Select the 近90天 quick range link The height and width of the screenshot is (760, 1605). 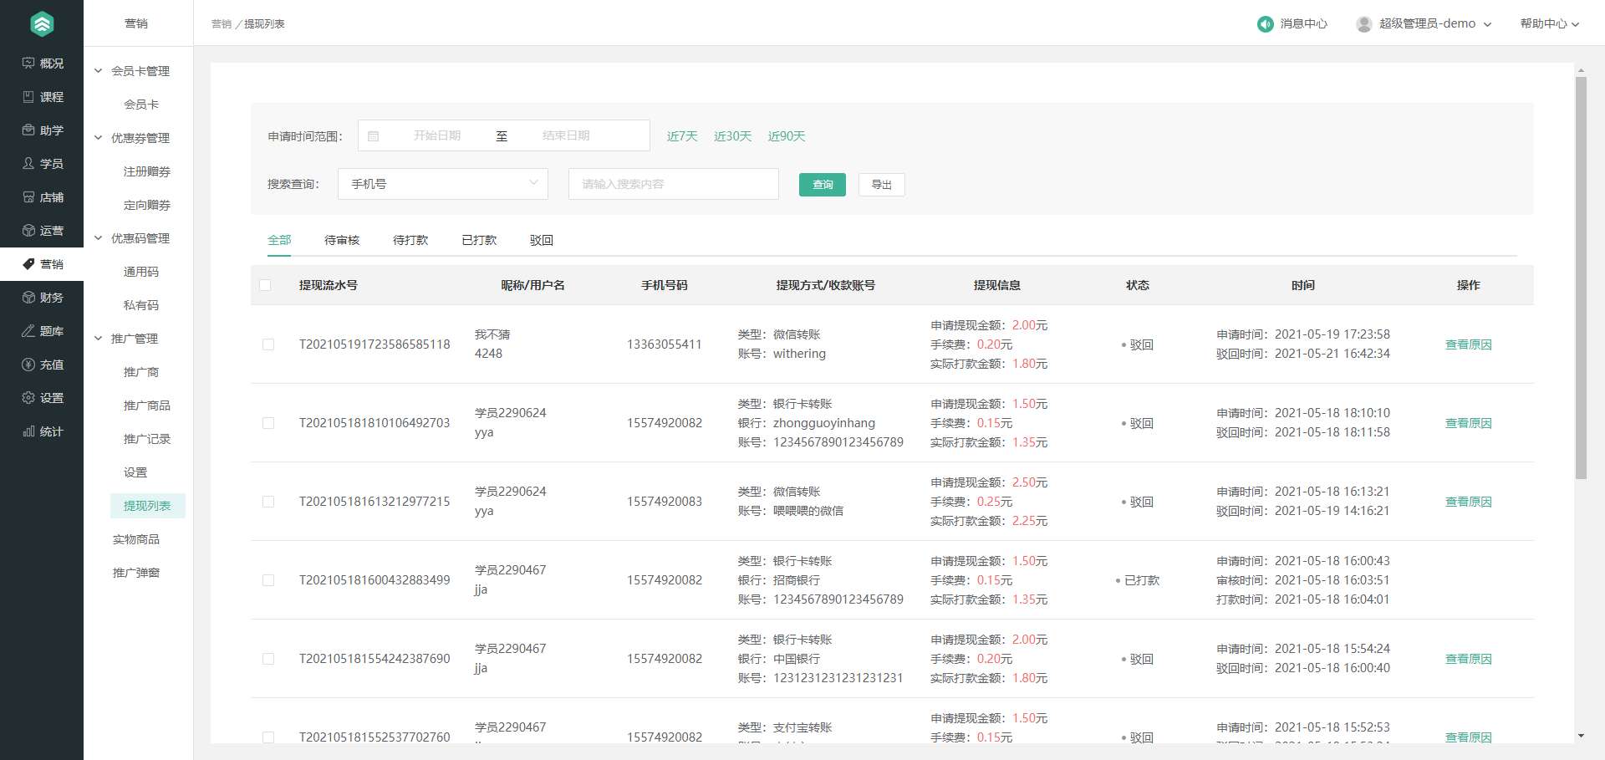[787, 136]
